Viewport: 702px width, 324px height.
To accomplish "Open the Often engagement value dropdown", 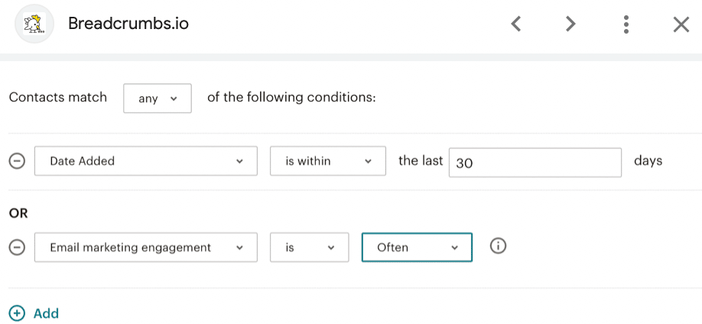I will pos(417,247).
